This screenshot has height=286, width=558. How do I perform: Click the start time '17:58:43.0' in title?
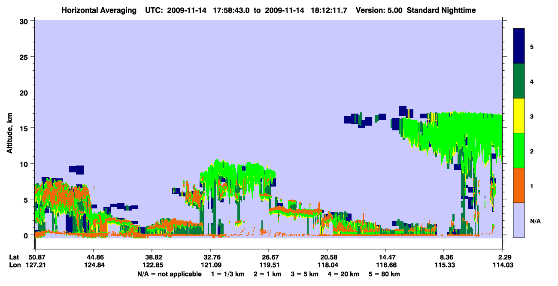coord(232,10)
